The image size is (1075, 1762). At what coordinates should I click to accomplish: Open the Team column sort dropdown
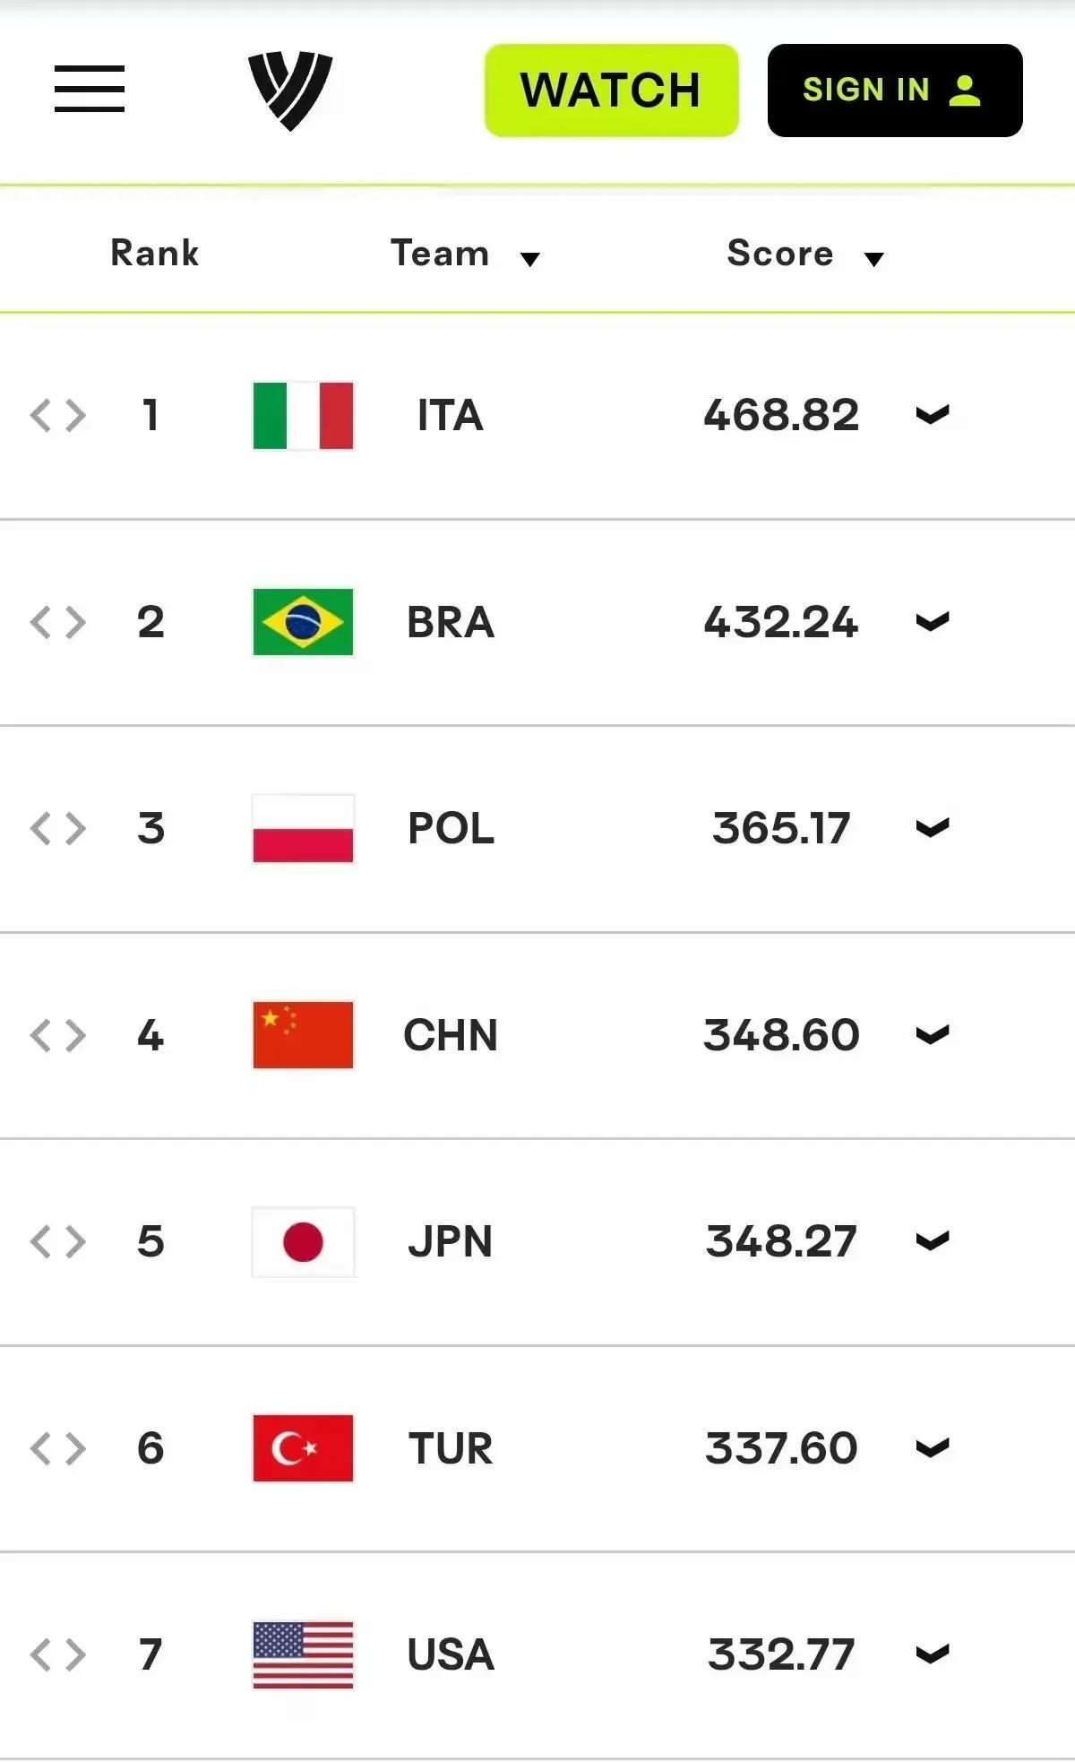[529, 259]
